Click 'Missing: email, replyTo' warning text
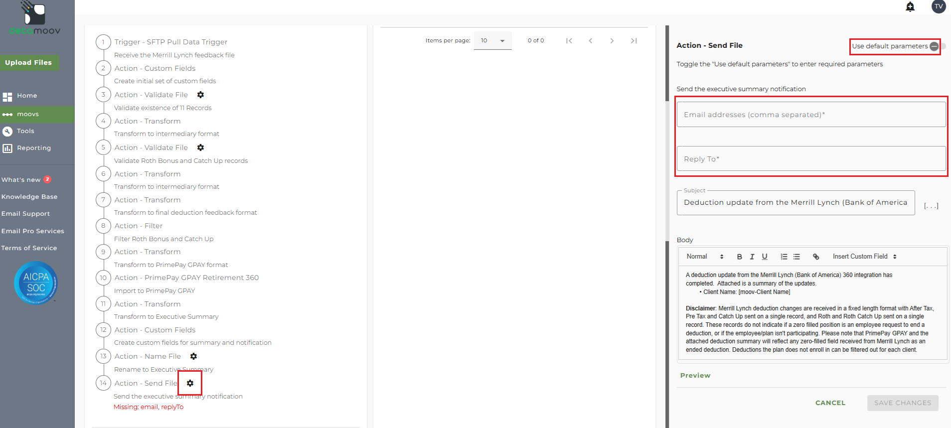 pos(149,407)
